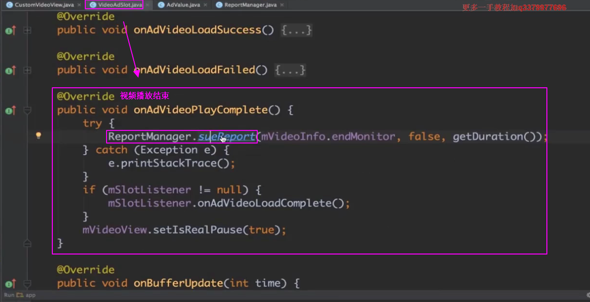The height and width of the screenshot is (302, 590).
Task: Click the e.printStackTrace(); statement
Action: pyautogui.click(x=171, y=163)
